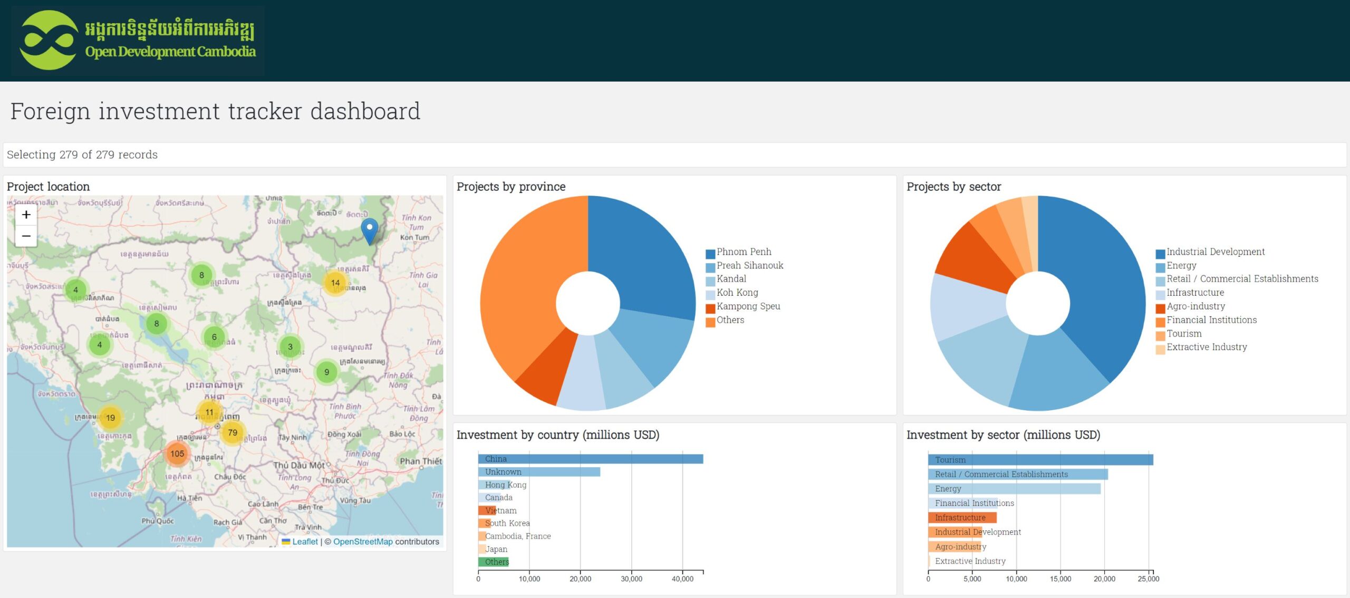The height and width of the screenshot is (598, 1350).
Task: Click the Infrastructure bar in sector chart
Action: [x=962, y=518]
